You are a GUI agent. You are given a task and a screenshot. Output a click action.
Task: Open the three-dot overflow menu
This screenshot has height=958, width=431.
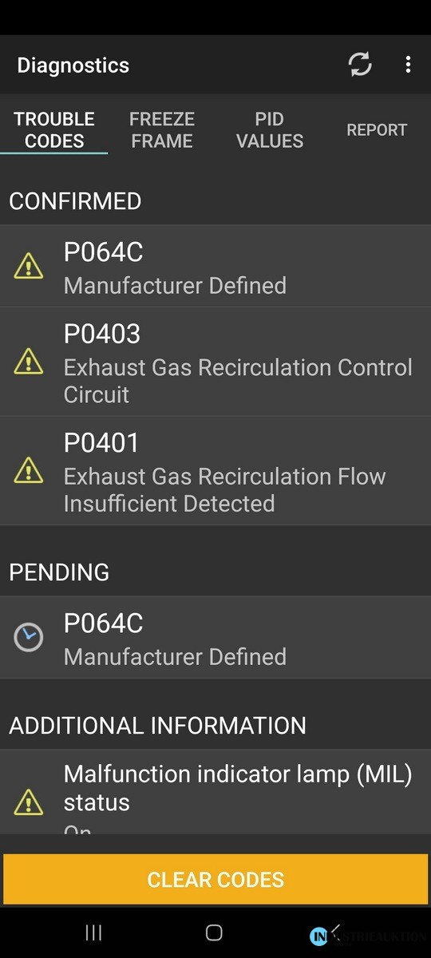tap(408, 65)
